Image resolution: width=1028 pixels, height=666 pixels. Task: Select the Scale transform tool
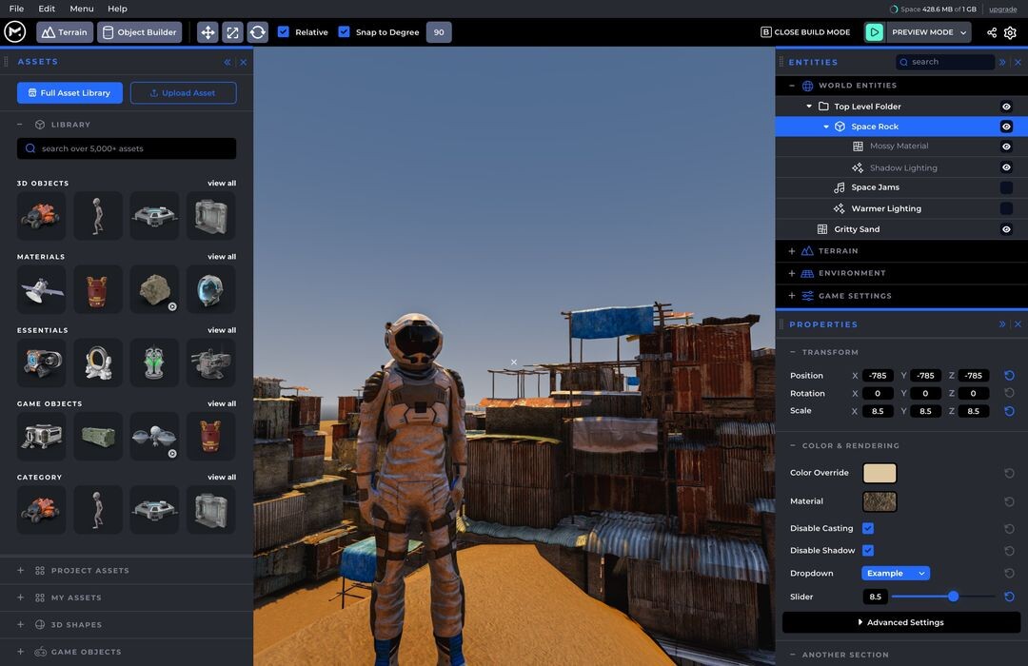click(x=232, y=32)
